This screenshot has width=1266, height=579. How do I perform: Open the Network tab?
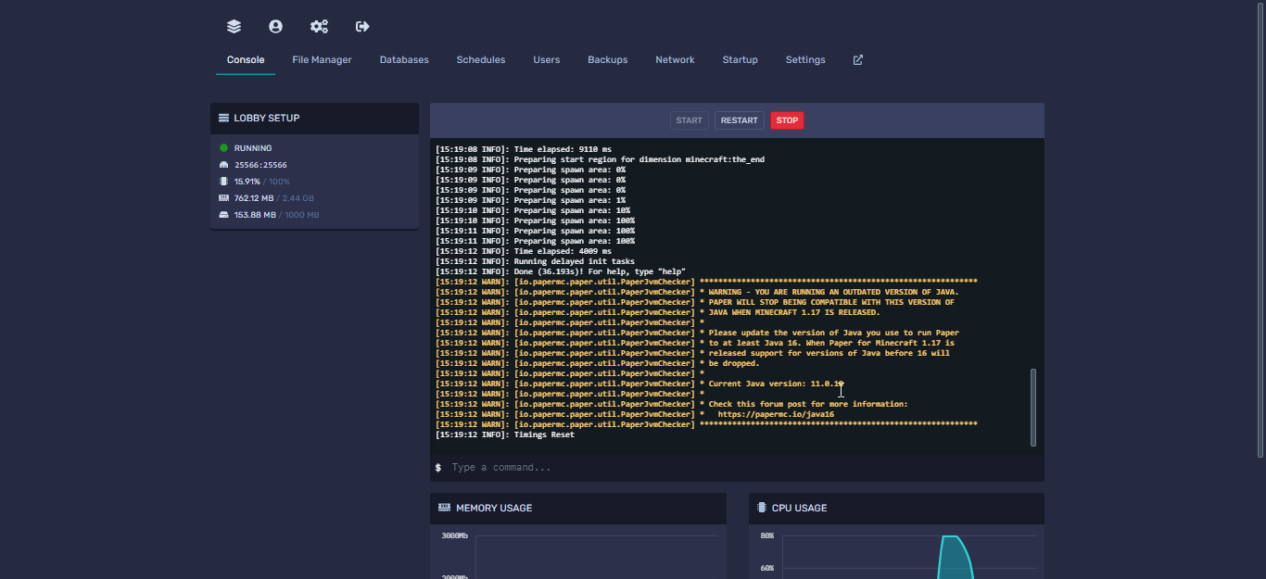point(675,60)
